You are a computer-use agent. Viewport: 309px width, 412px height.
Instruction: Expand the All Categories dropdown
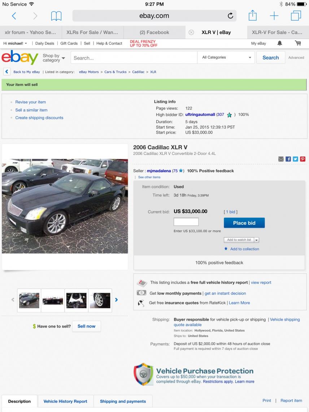(x=226, y=57)
